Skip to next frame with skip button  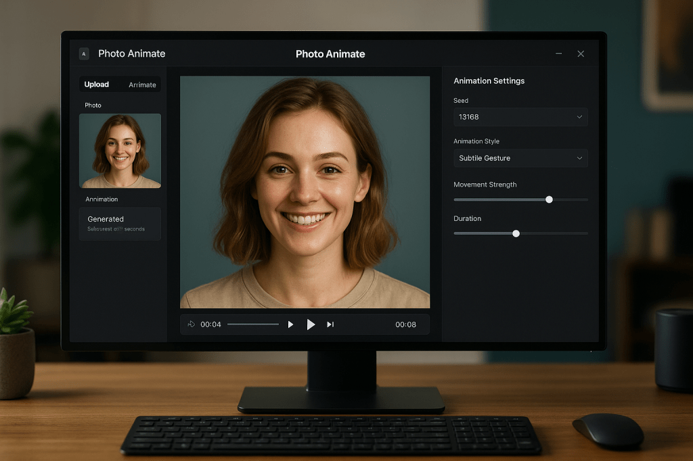coord(330,324)
